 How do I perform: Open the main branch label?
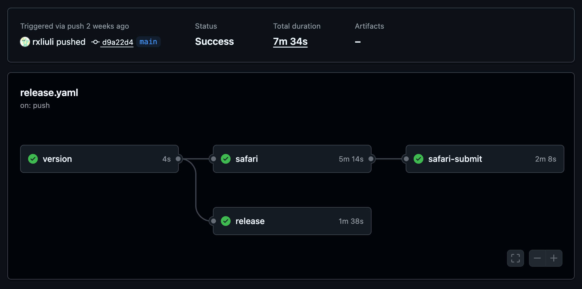click(x=148, y=42)
